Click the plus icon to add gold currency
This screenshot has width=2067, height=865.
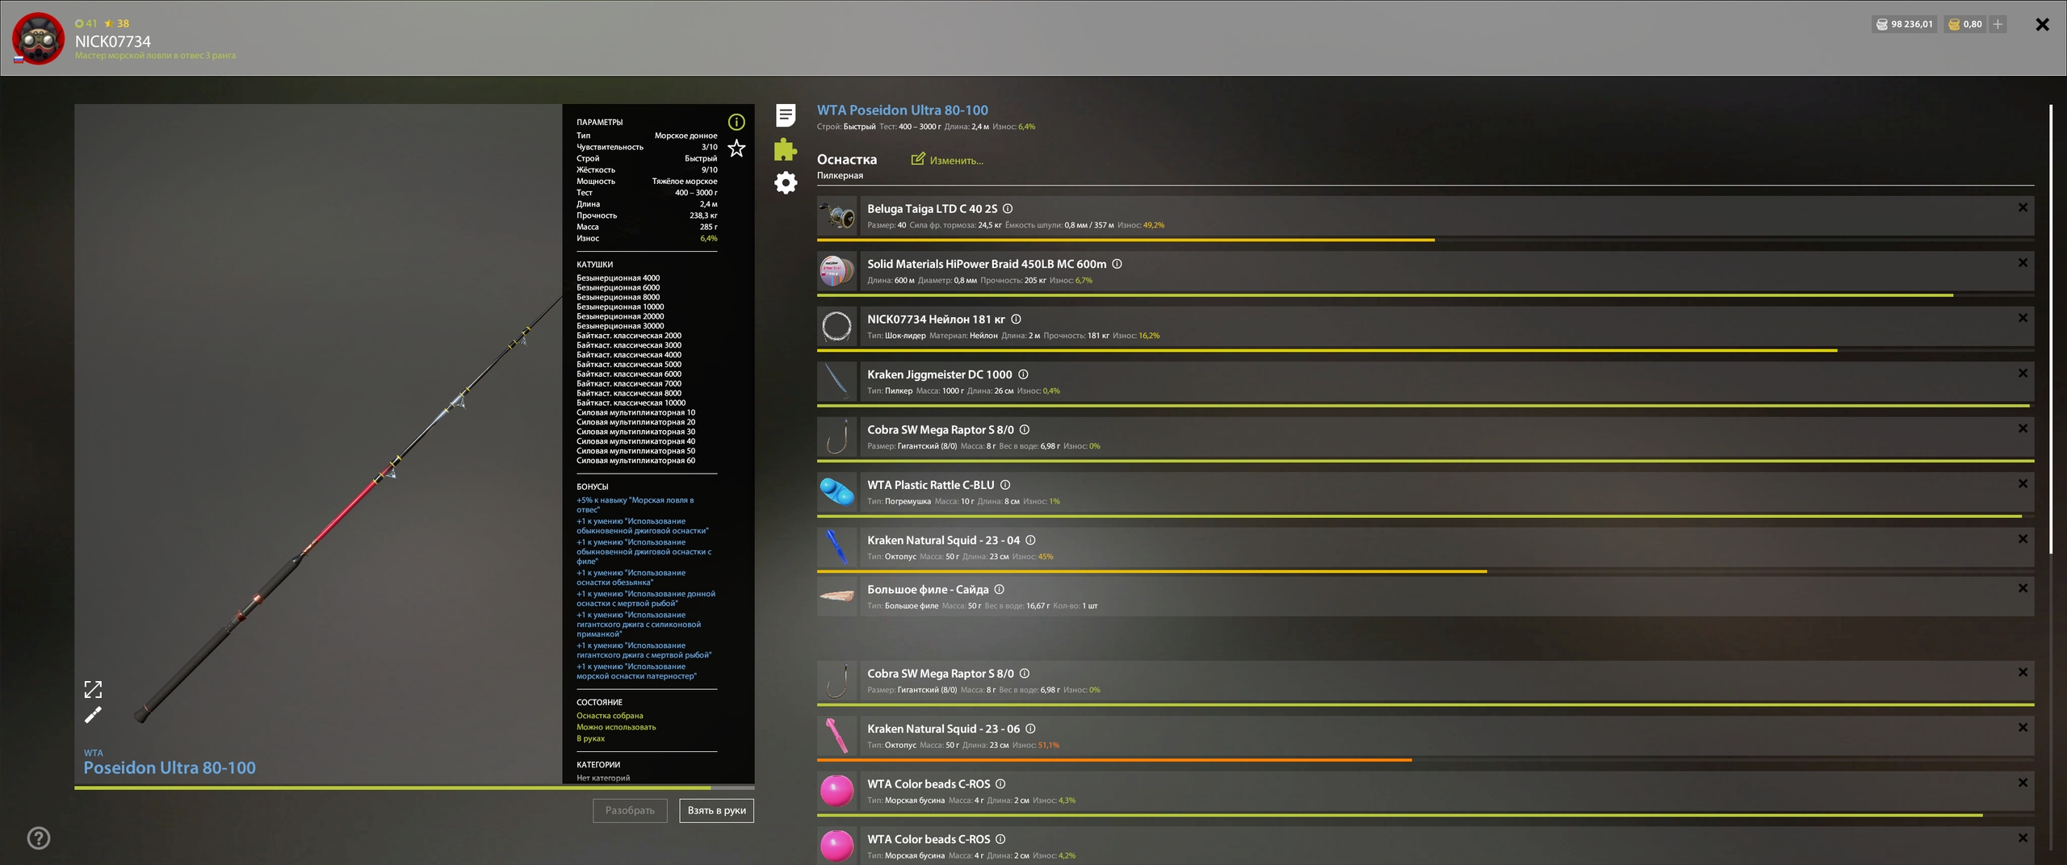tap(1998, 24)
